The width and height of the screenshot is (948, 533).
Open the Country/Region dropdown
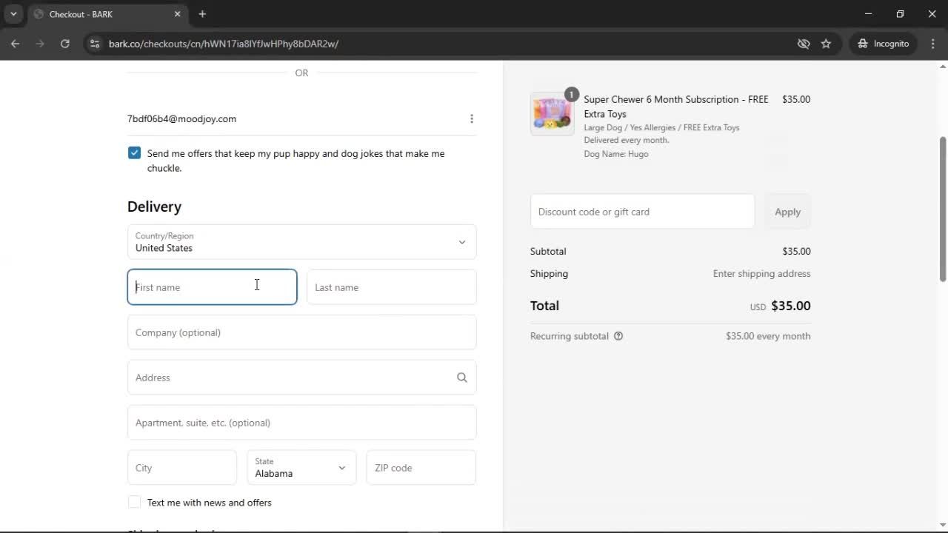[301, 242]
